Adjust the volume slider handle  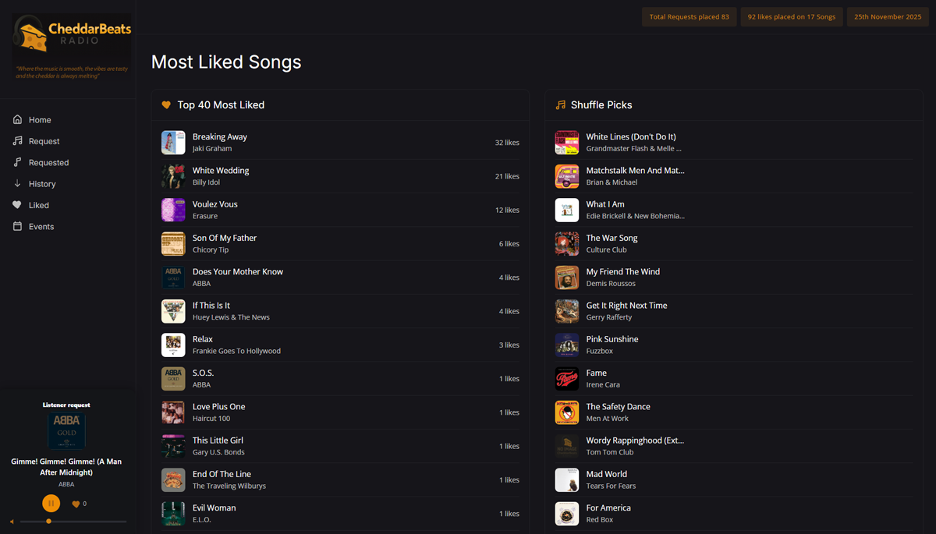(x=49, y=522)
